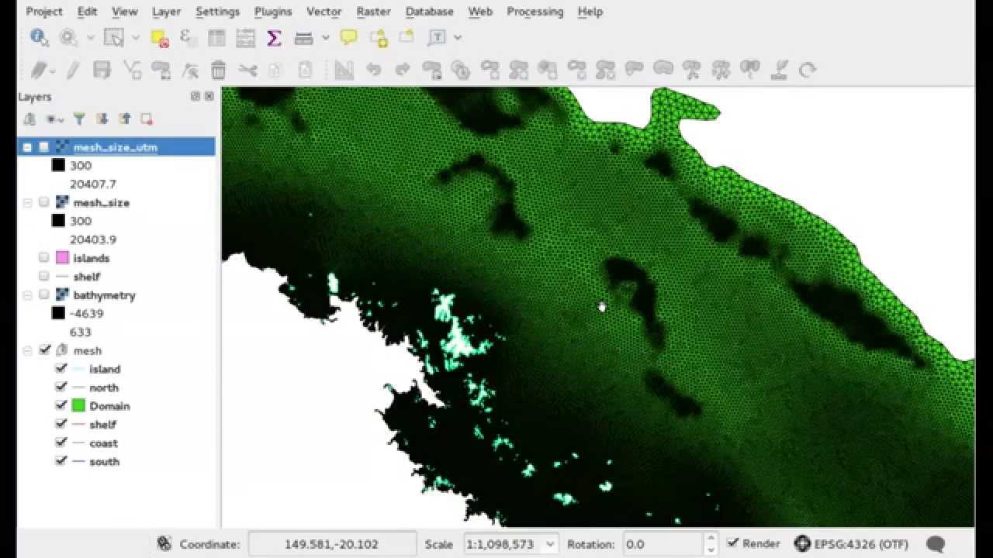Open the expression select (epsilon) tool
993x558 pixels.
[187, 37]
